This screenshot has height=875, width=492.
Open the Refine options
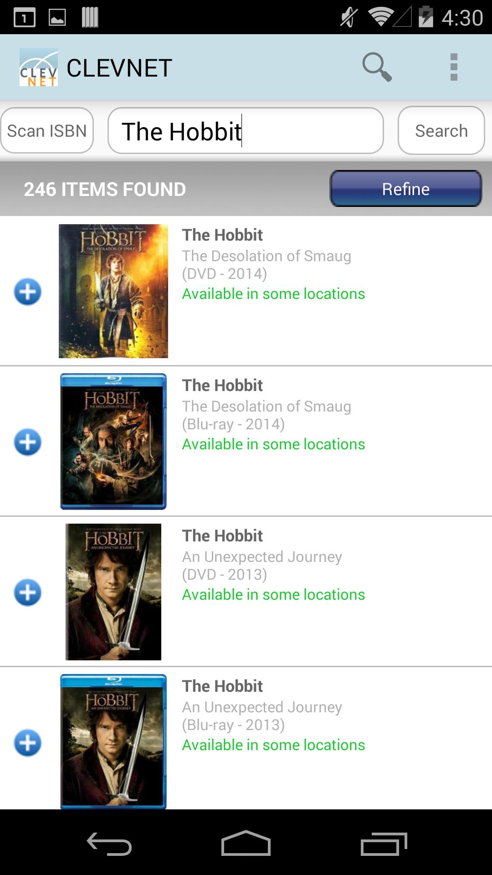click(x=405, y=188)
